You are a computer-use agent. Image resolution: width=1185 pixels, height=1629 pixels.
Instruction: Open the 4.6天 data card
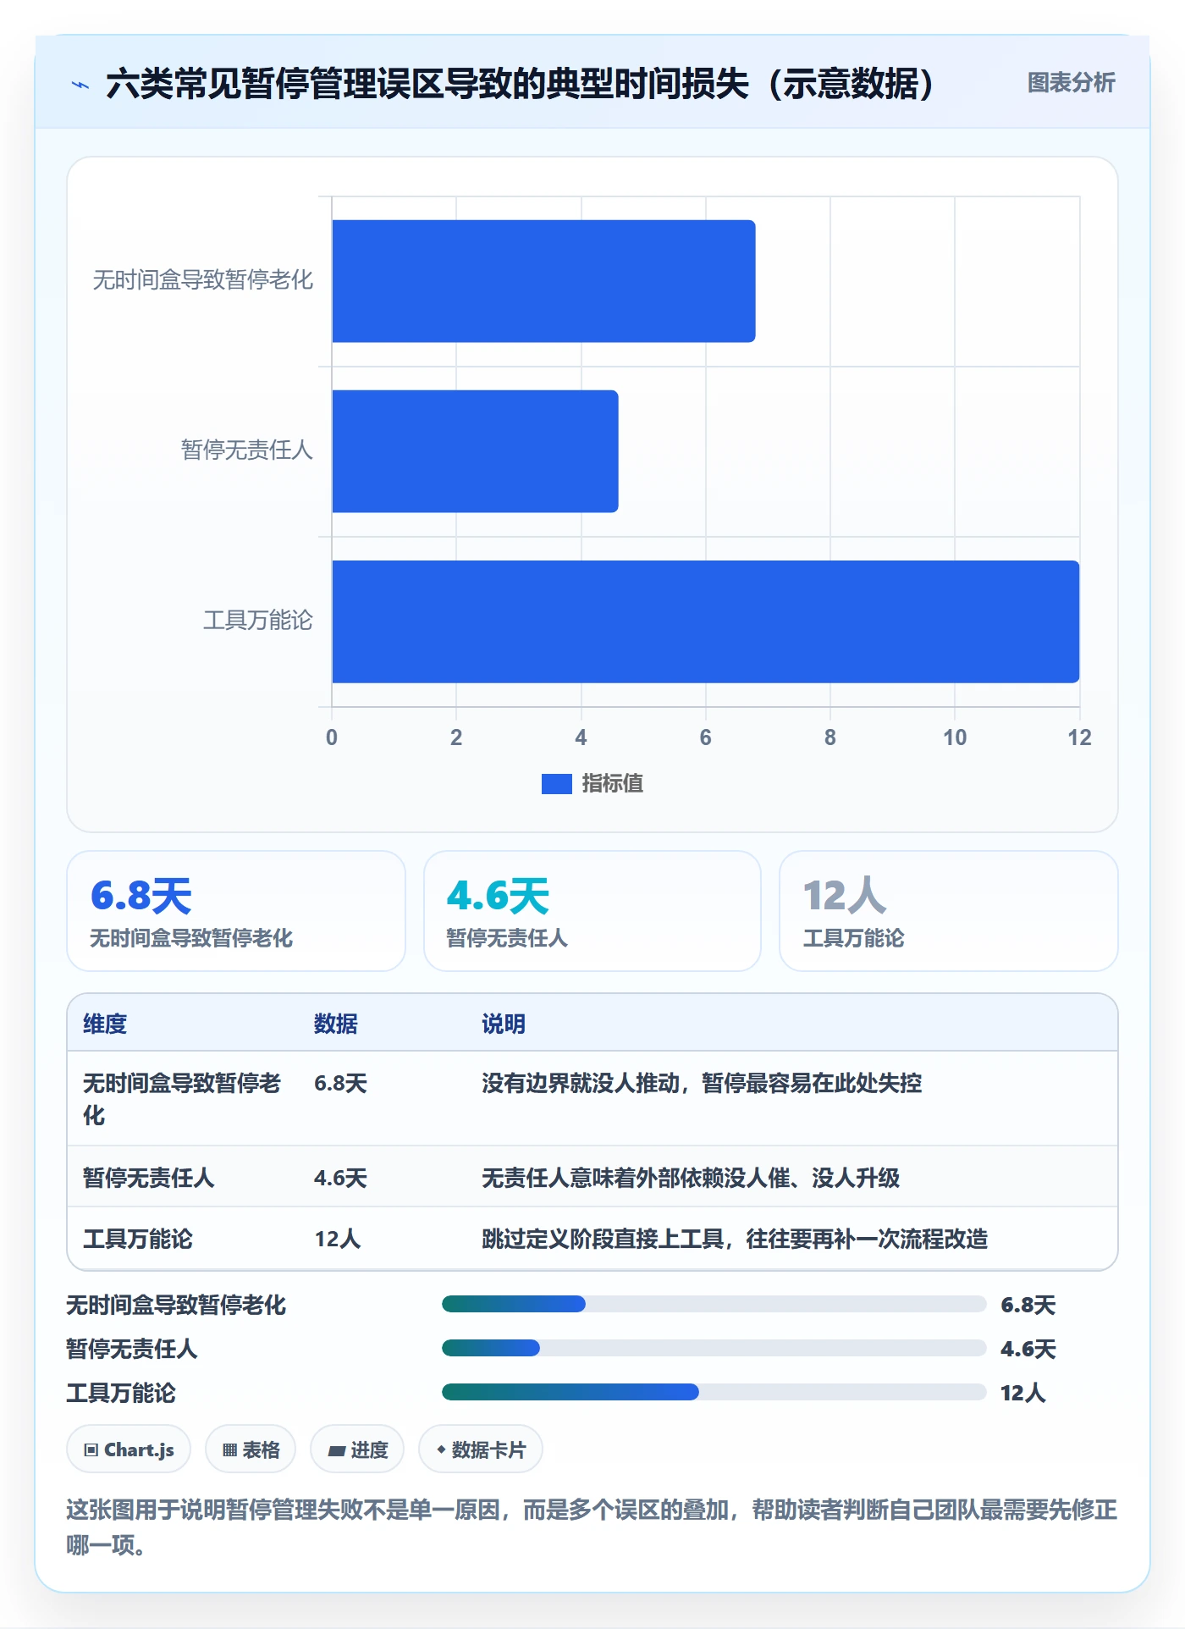point(592,911)
